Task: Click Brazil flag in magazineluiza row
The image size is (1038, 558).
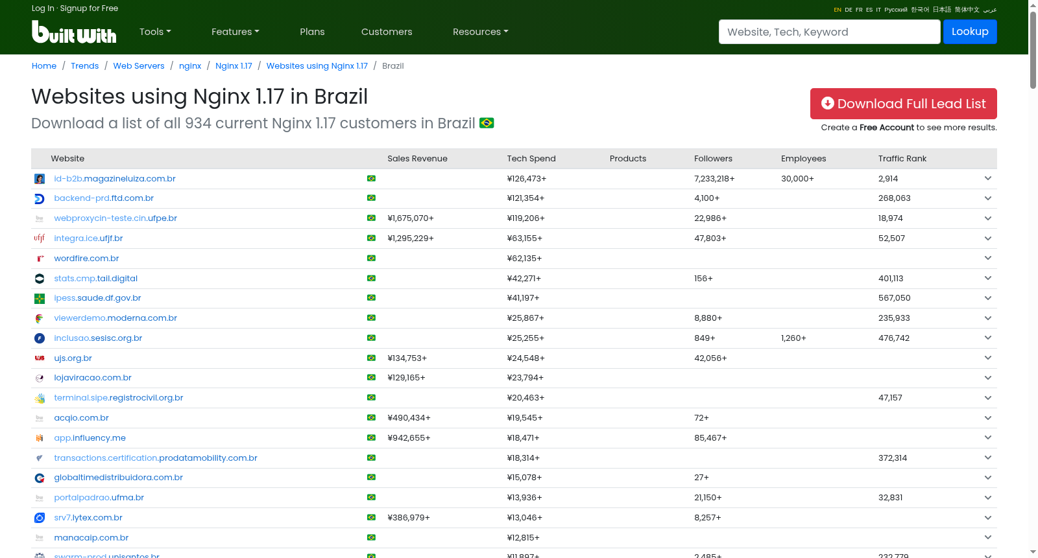Action: point(371,178)
